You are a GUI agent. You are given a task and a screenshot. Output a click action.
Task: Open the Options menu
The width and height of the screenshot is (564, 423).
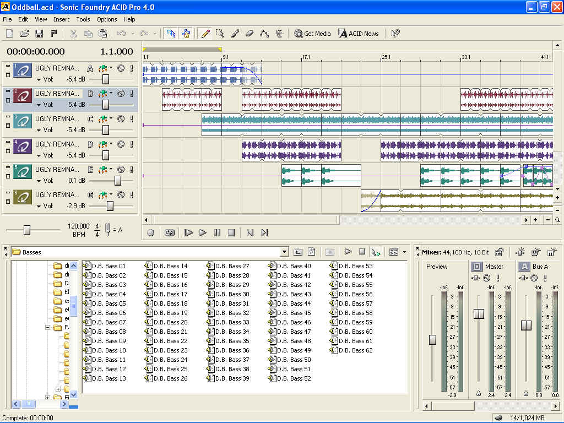coord(107,19)
